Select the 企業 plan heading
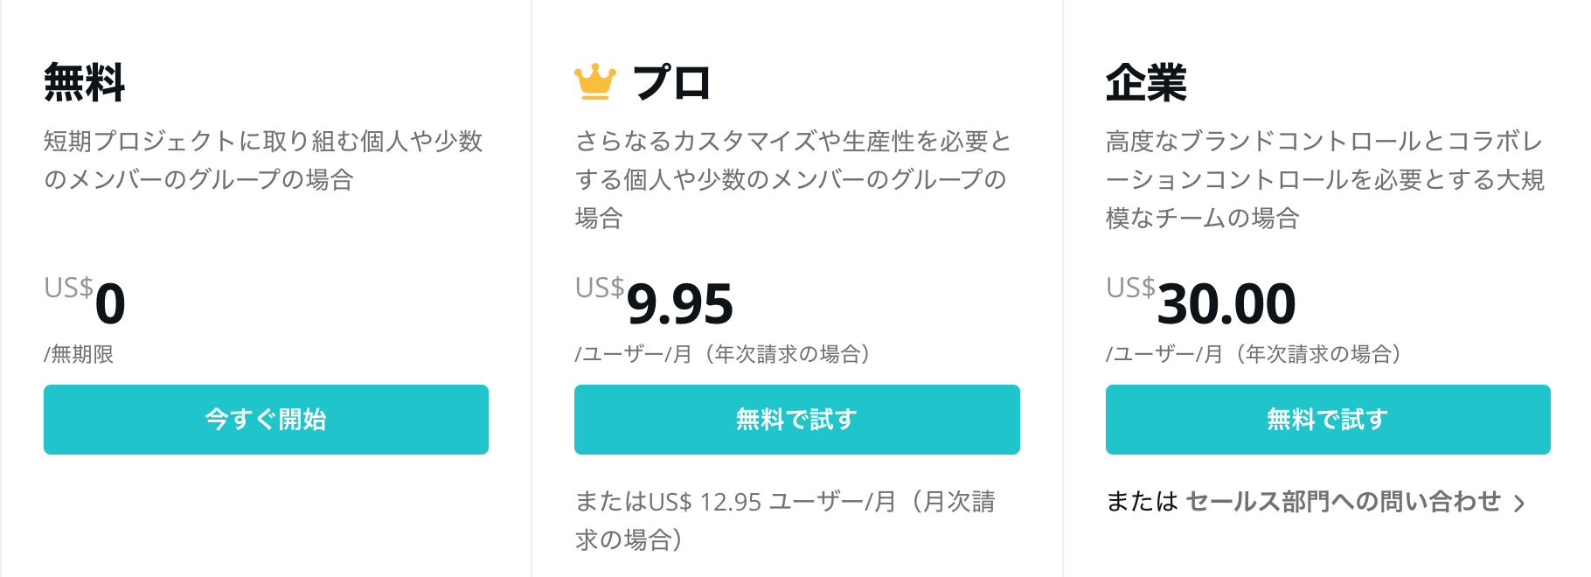This screenshot has height=577, width=1591. coord(1146,83)
